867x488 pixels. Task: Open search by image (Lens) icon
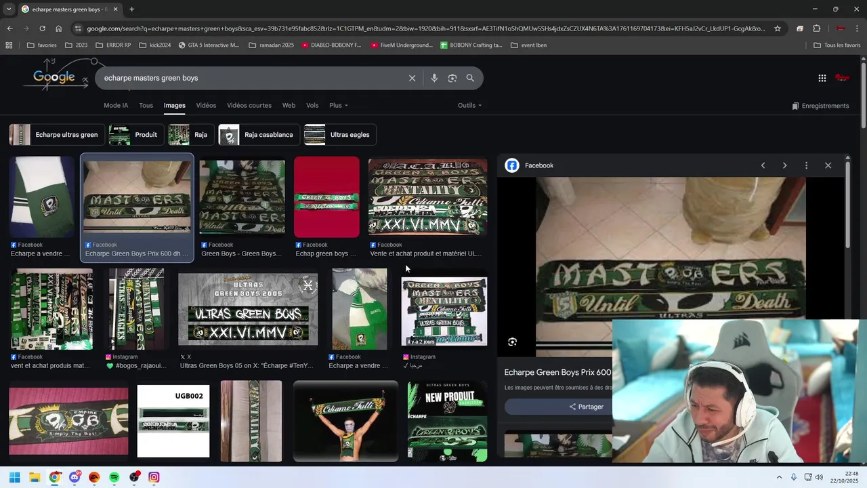pyautogui.click(x=452, y=78)
